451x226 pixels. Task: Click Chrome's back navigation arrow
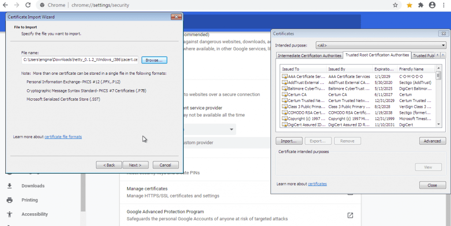click(5, 5)
